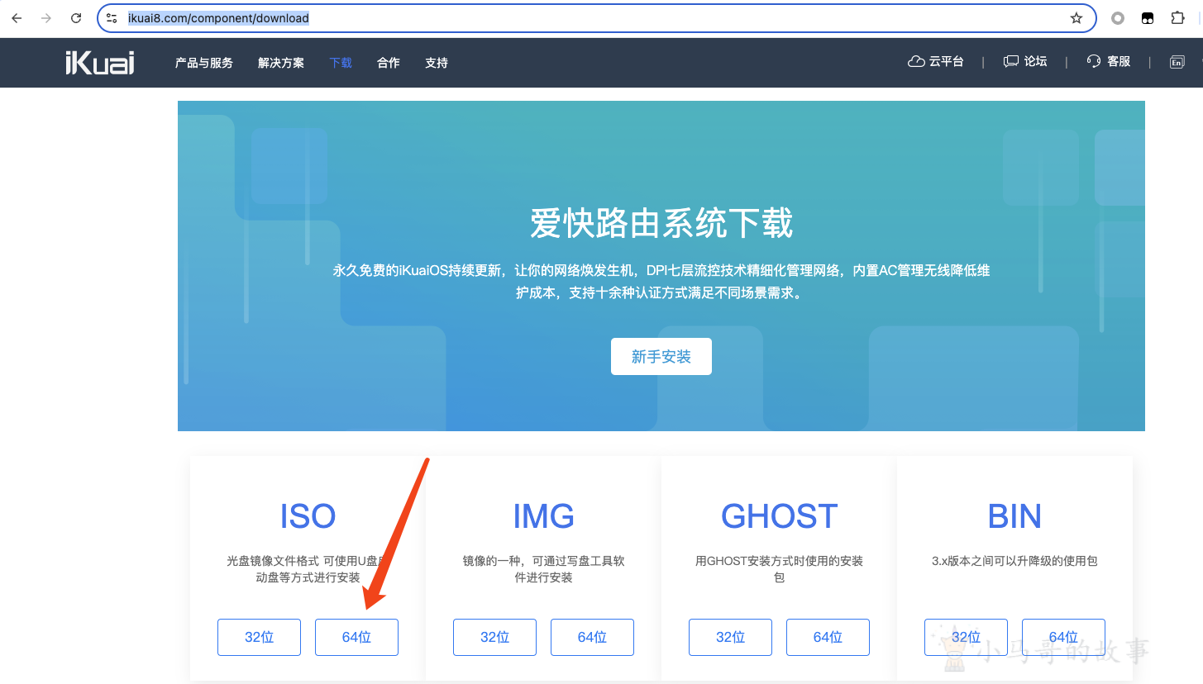1203x684 pixels.
Task: Open the 客服 link
Action: coord(1119,62)
